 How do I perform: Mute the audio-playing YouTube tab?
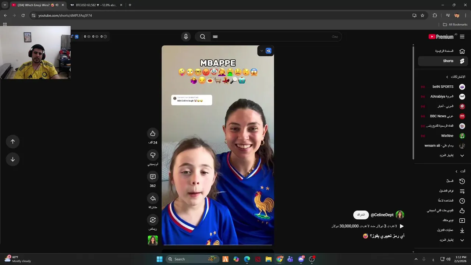click(57, 5)
